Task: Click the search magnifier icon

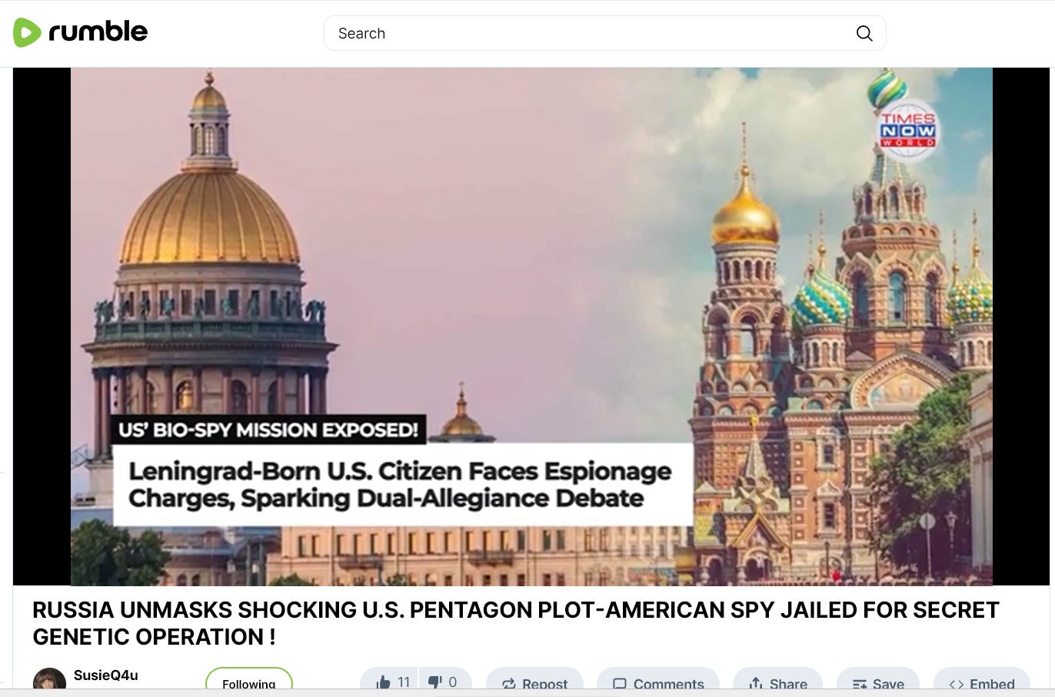Action: [864, 33]
